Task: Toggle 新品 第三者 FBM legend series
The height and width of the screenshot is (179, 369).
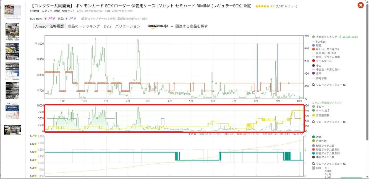Action: click(x=324, y=53)
